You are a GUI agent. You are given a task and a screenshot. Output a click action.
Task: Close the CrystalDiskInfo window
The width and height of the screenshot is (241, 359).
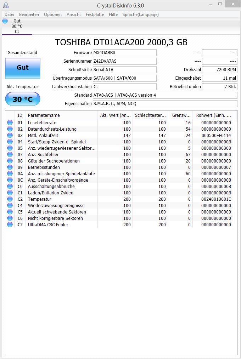(x=233, y=4)
